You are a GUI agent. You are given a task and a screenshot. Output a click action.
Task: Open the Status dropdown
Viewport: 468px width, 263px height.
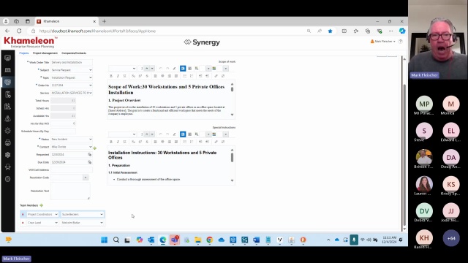click(72, 140)
